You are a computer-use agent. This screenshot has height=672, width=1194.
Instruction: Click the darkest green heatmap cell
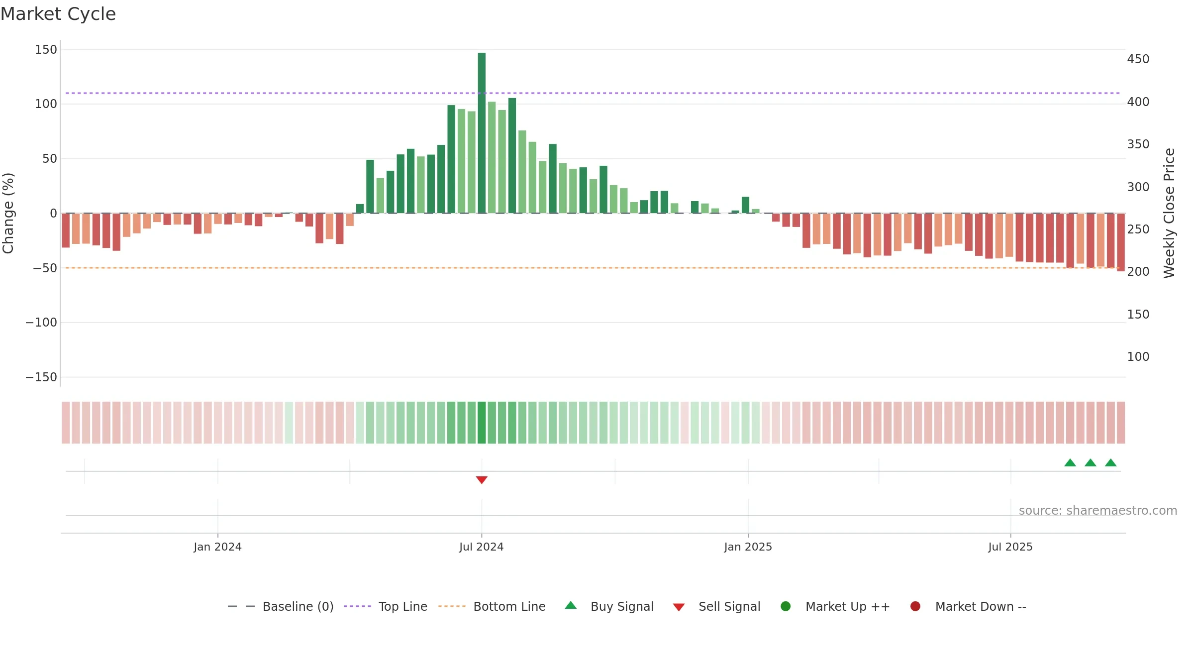pyautogui.click(x=482, y=423)
